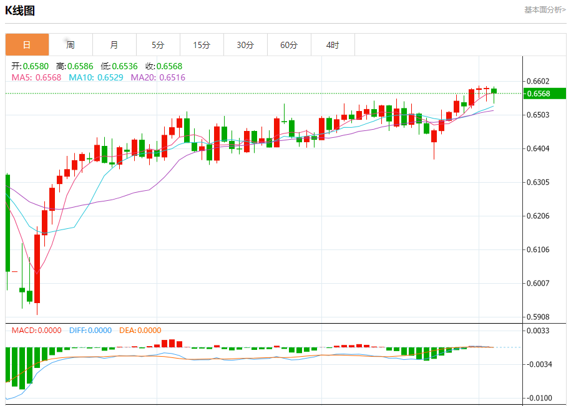Click the DIFF:0.0000 readout
The height and width of the screenshot is (406, 571).
click(90, 331)
